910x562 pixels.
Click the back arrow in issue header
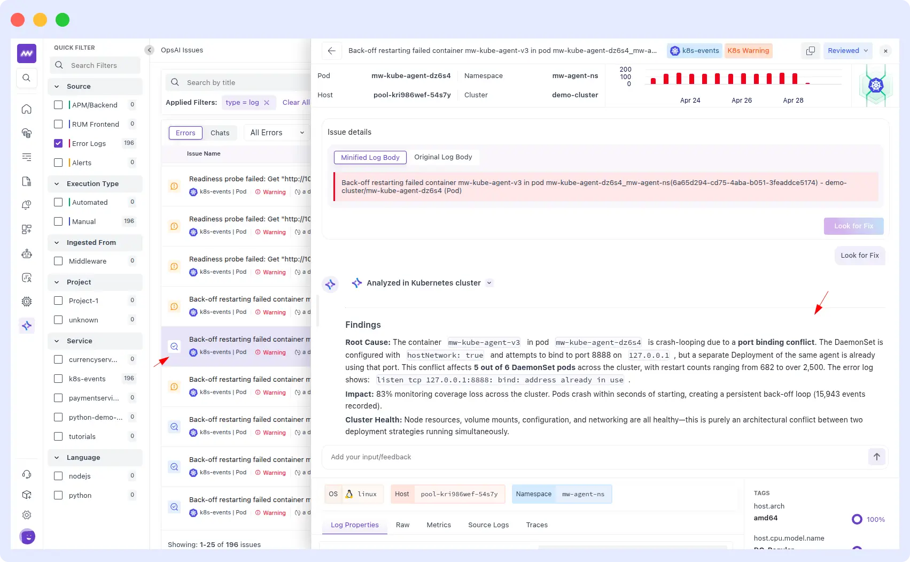tap(331, 50)
